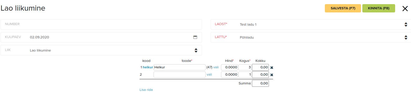Edit the Hind price in second row

[x=229, y=75]
